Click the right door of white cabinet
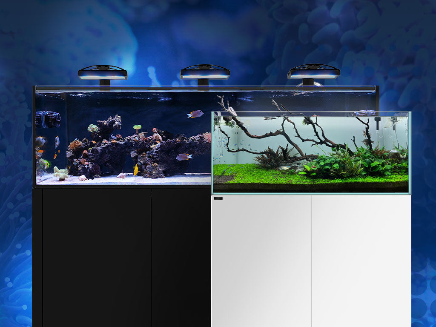The width and height of the screenshot is (436, 327). click(x=361, y=260)
